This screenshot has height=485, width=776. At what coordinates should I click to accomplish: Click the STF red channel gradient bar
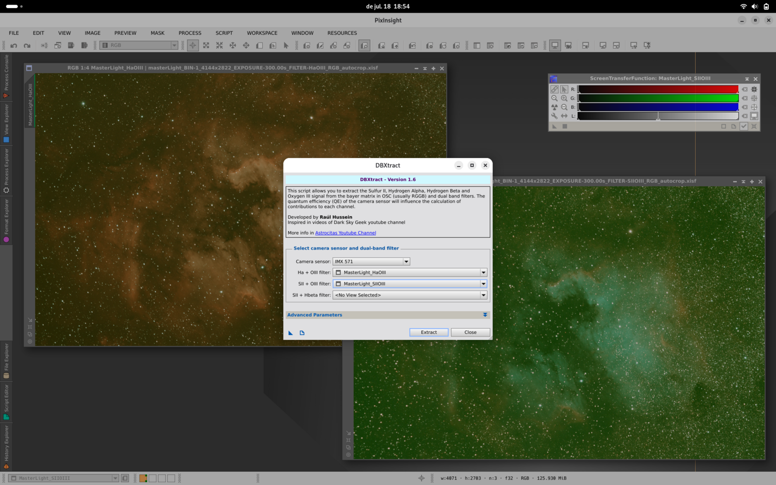[658, 89]
